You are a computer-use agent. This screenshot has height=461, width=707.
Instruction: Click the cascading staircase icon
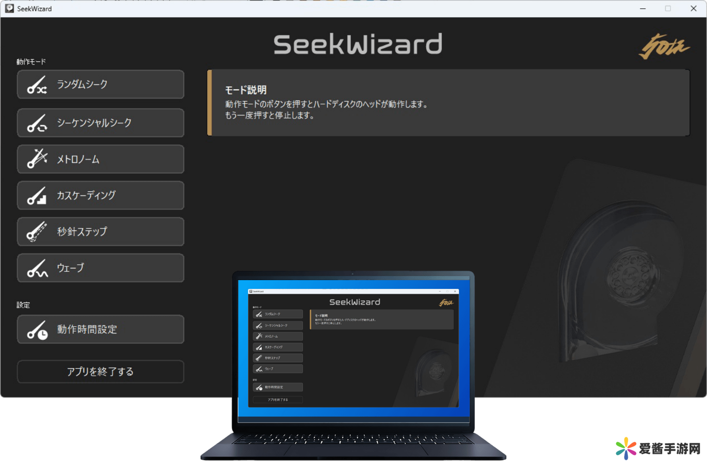pos(37,196)
